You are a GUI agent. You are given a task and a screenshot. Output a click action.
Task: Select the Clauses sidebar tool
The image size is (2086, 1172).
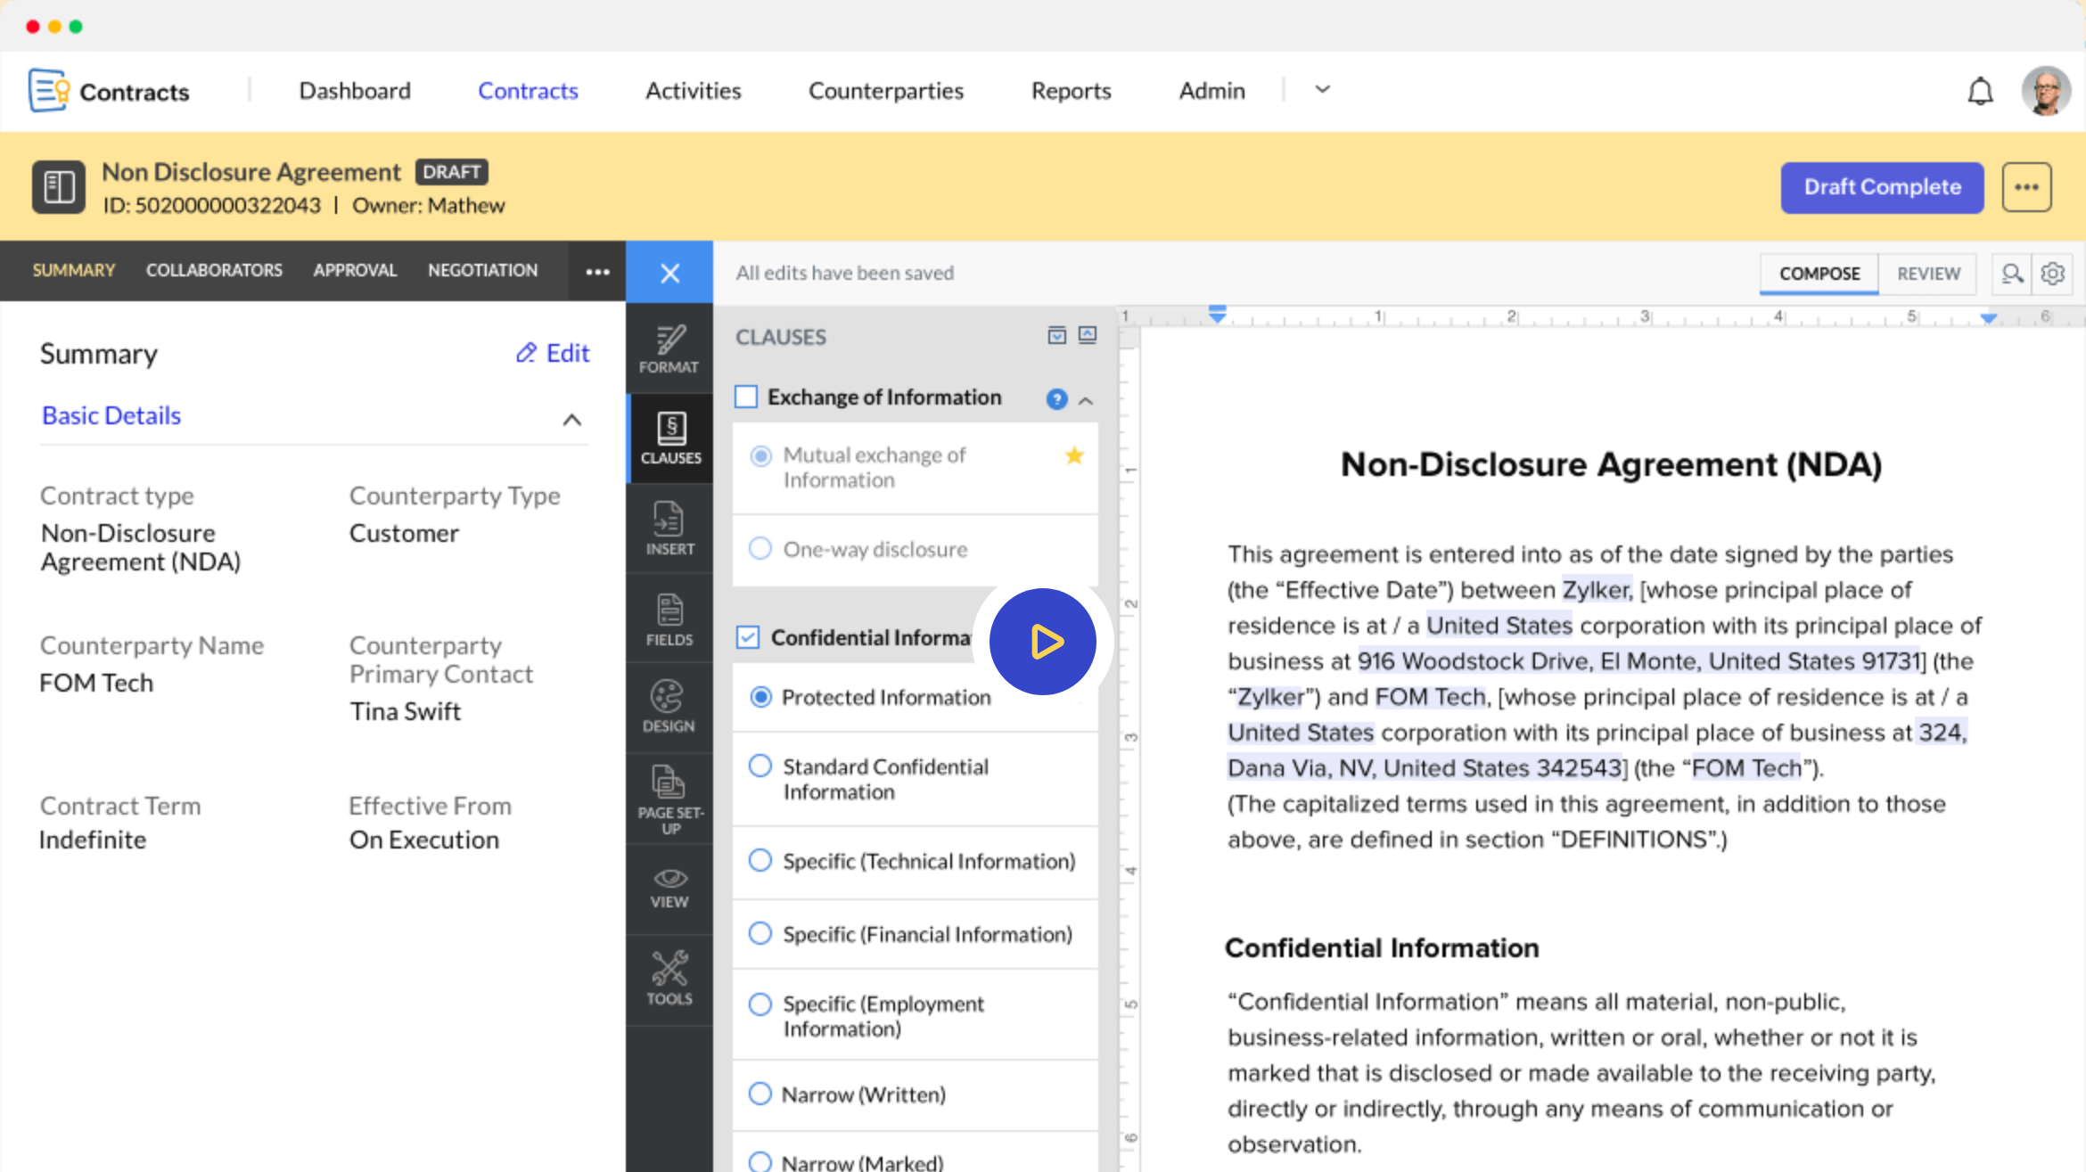coord(670,438)
